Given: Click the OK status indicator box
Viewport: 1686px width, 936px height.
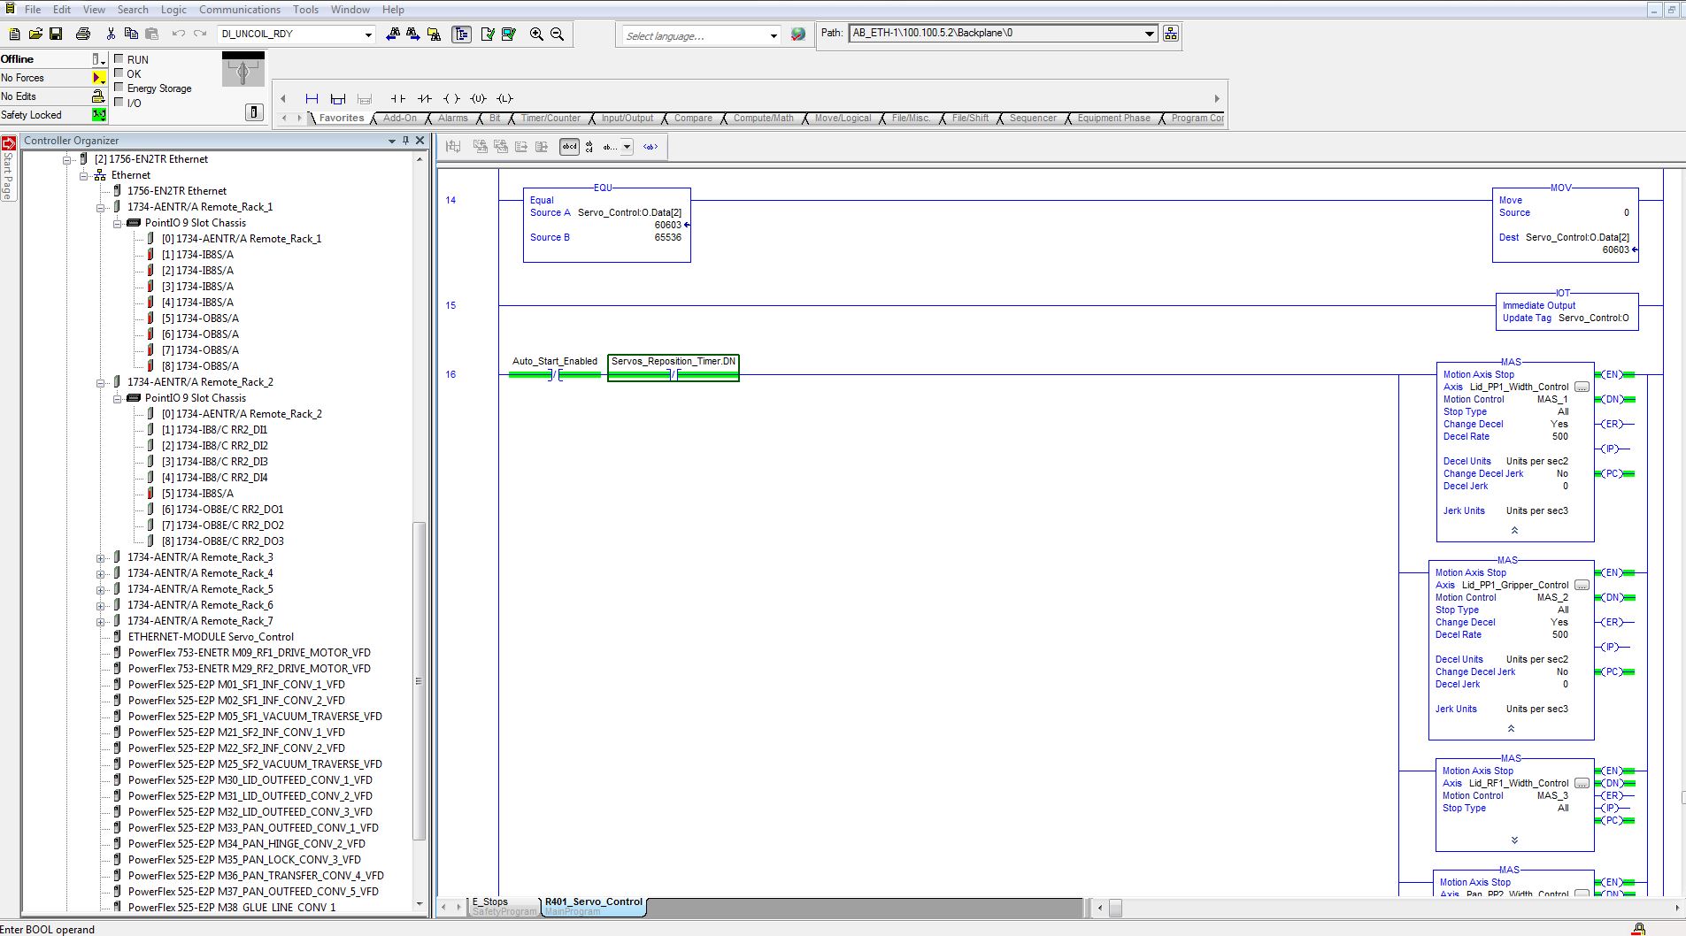Looking at the screenshot, I should point(119,73).
